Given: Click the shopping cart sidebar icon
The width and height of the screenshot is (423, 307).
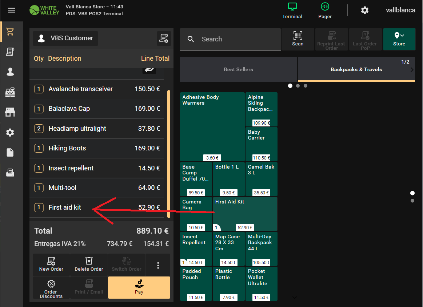Looking at the screenshot, I should pos(10,32).
